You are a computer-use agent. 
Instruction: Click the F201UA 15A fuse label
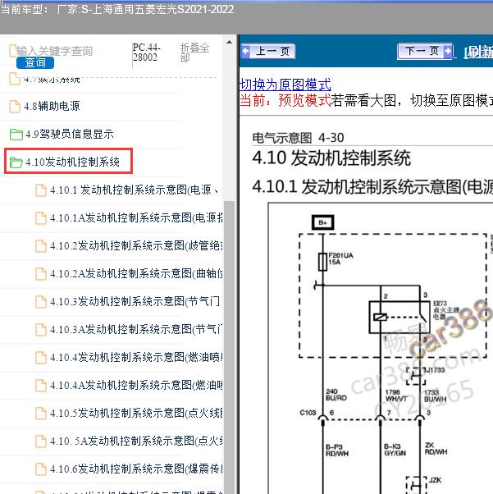340,258
